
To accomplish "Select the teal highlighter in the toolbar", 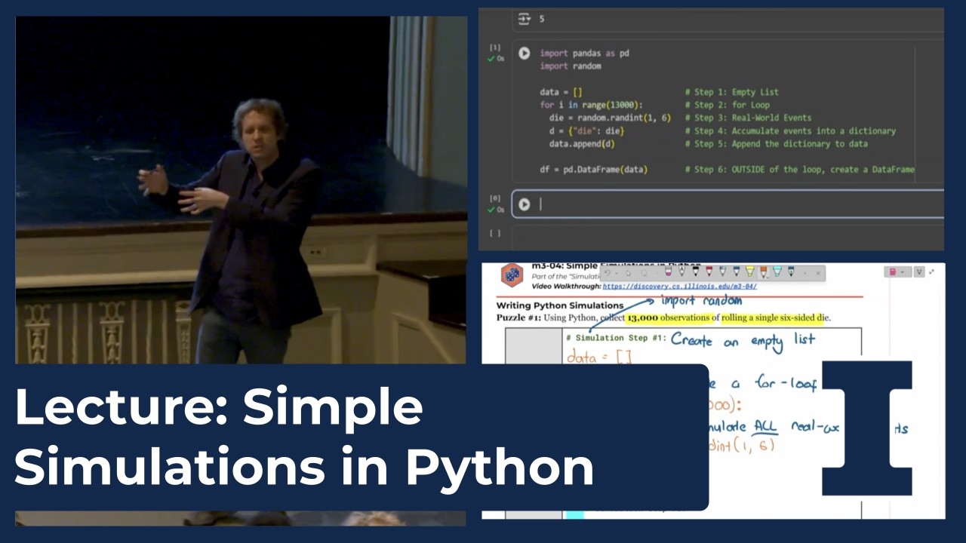I will pos(777,271).
